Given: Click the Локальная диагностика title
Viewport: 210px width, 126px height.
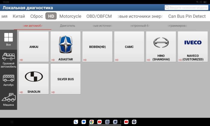Looking at the screenshot, I should [x=28, y=8].
